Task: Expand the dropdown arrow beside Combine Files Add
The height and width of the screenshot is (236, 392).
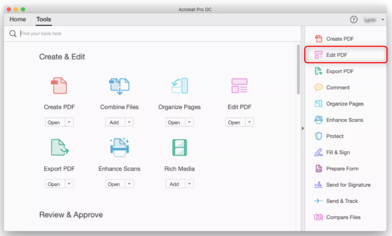Action: [129, 122]
